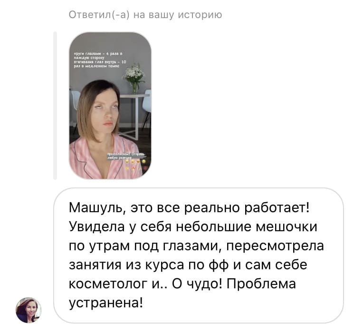Tap the fire emoji in the story
363x324 pixels.
[x=133, y=169]
